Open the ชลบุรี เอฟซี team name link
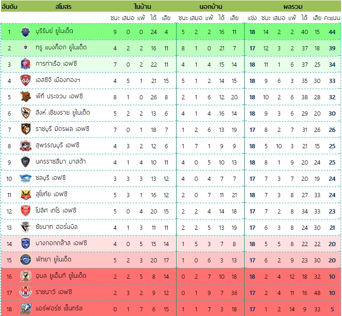The width and height of the screenshot is (342, 316). [51, 178]
